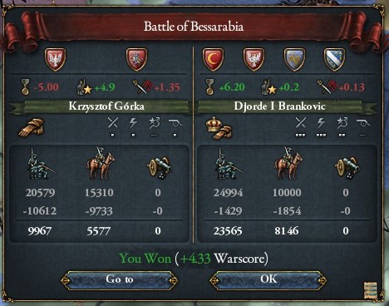
Task: Click the blue shield with the golden eagle
Action: pyautogui.click(x=294, y=59)
